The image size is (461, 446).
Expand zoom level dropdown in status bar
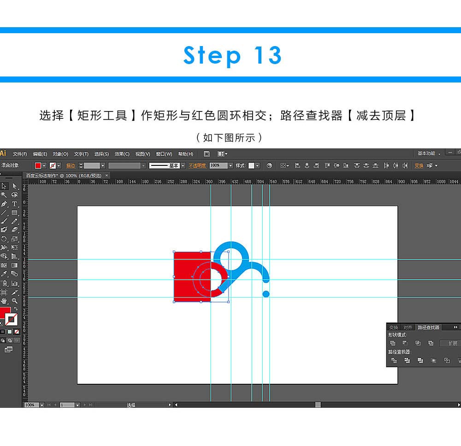(42, 405)
